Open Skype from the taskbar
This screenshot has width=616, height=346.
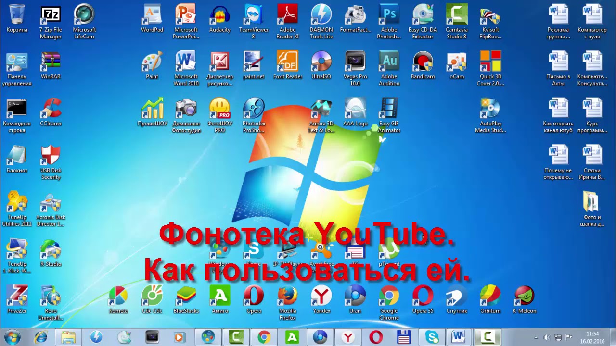pos(432,337)
